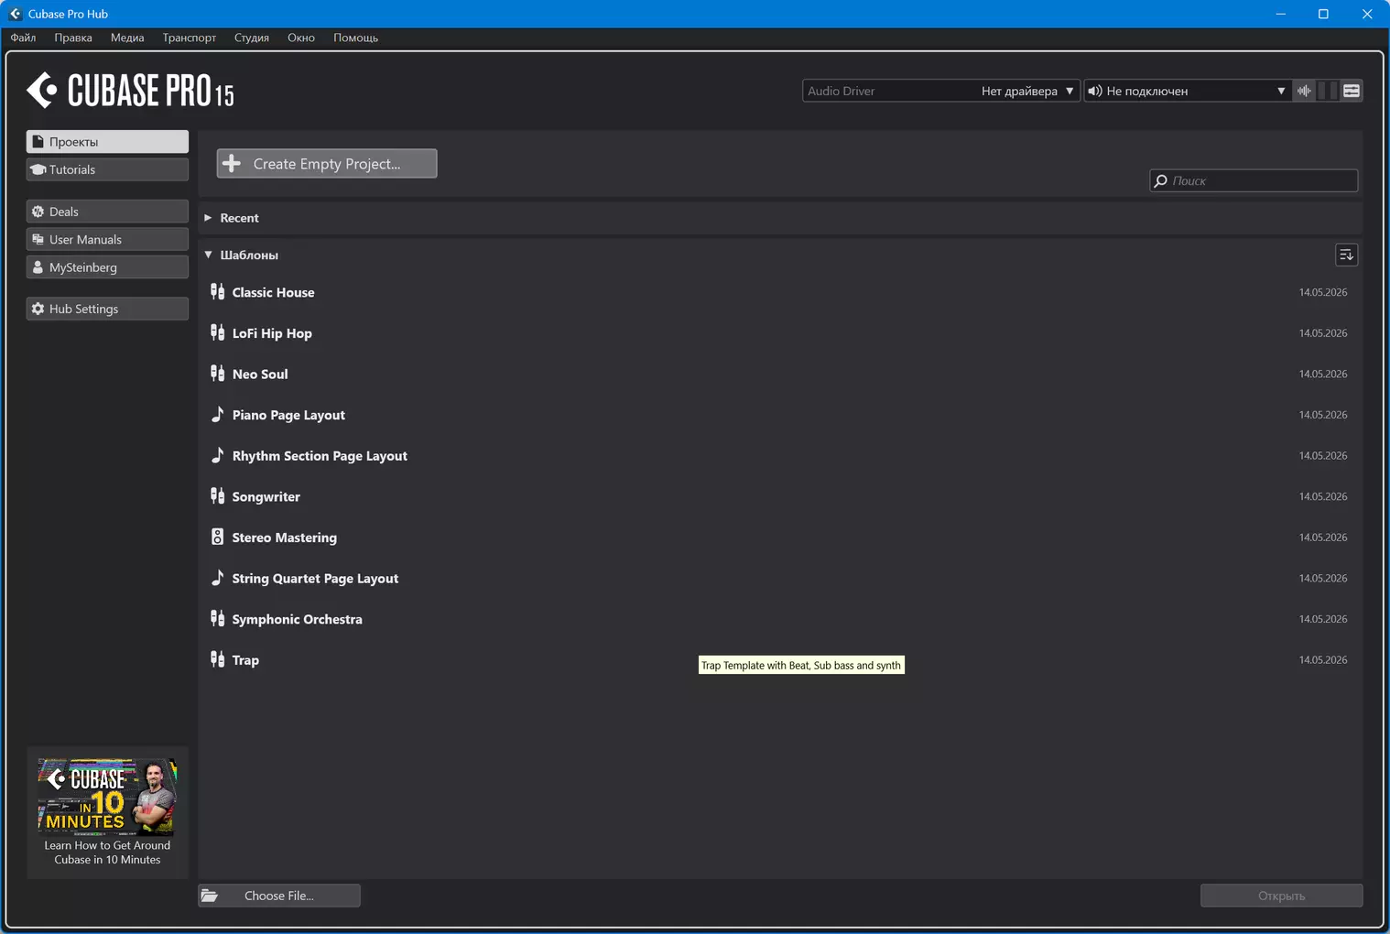Select the Piano Page Layout template
Screen dimensions: 1390x934
tap(288, 415)
